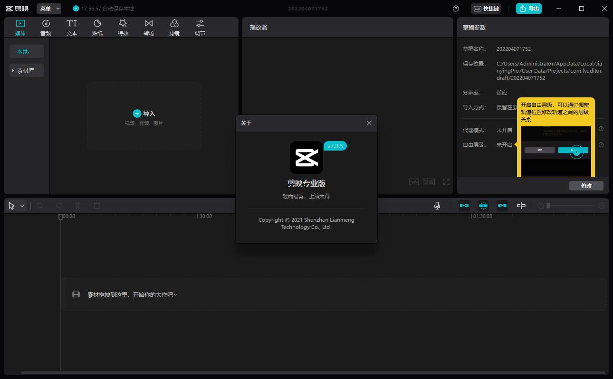The height and width of the screenshot is (379, 613).
Task: Go to the 特效 effects tab
Action: click(123, 28)
